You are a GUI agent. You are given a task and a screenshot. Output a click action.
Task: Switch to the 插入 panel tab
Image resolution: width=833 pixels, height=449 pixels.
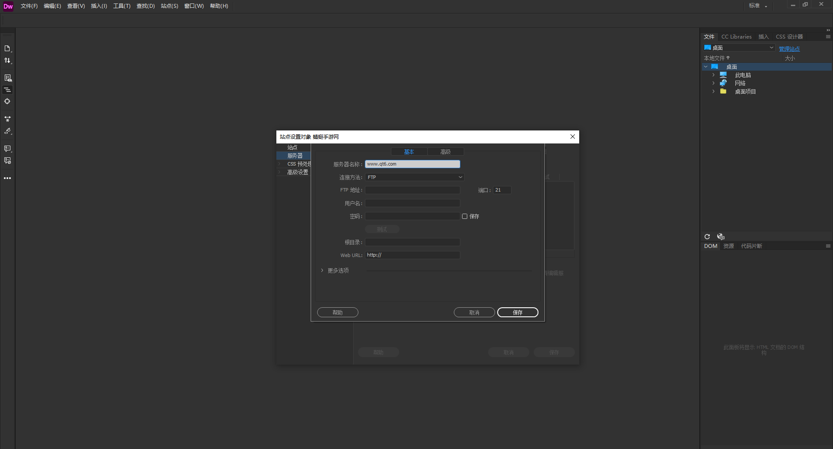764,37
